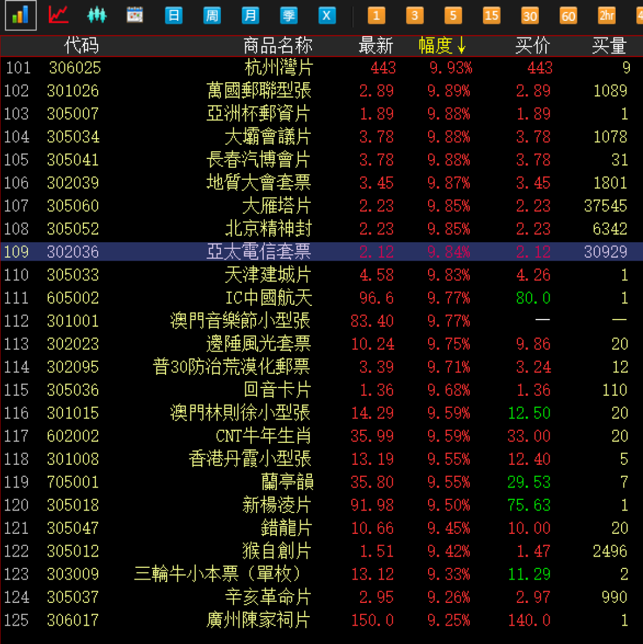Image resolution: width=643 pixels, height=644 pixels.
Task: Select the weekly (周) period icon
Action: pyautogui.click(x=212, y=15)
